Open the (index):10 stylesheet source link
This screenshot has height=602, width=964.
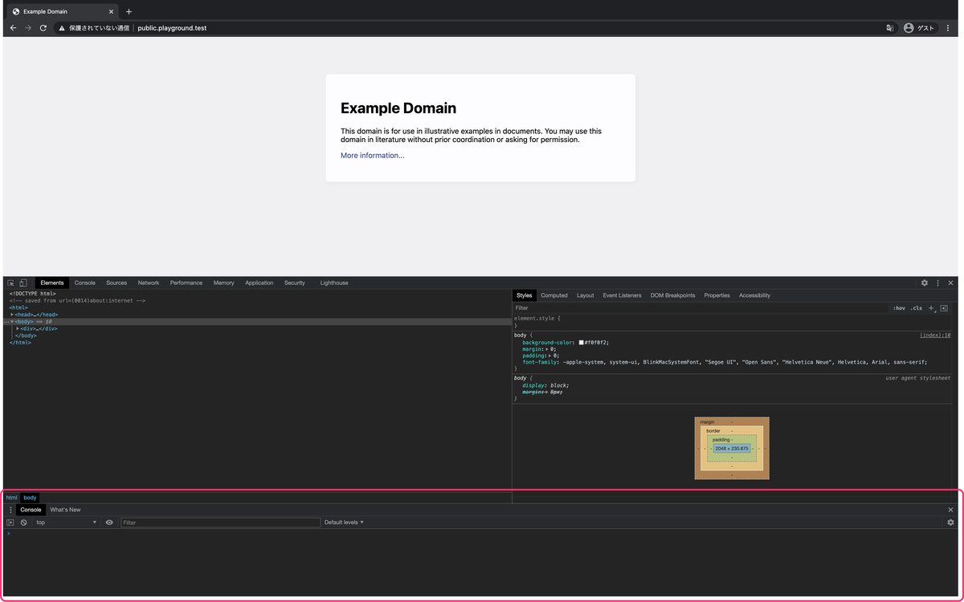(x=936, y=336)
